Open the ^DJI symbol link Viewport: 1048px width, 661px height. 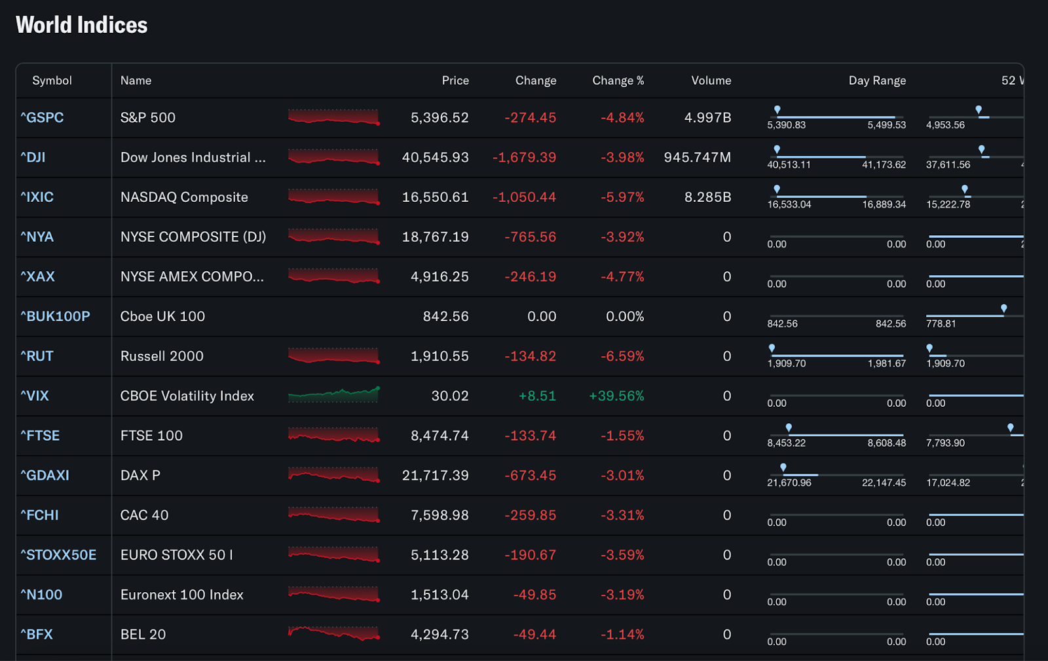coord(33,157)
